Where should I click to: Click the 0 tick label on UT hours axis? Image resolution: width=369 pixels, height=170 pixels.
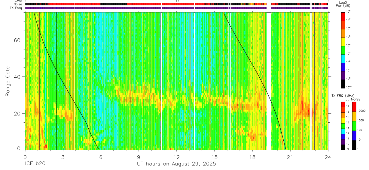pos(25,157)
